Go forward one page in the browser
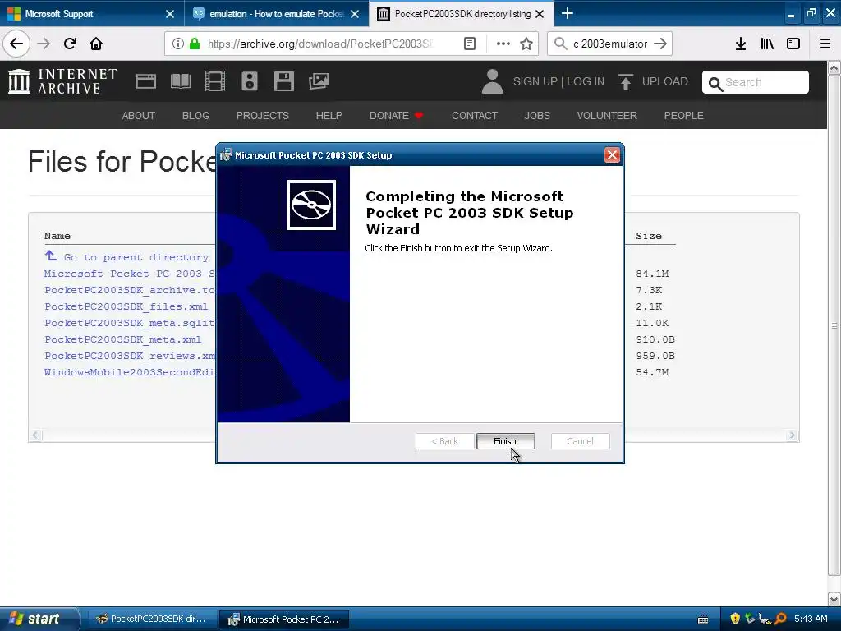The width and height of the screenshot is (841, 631). click(44, 44)
